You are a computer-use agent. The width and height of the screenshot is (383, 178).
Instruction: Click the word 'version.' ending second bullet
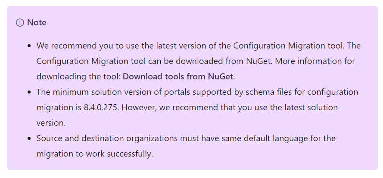click(x=51, y=123)
